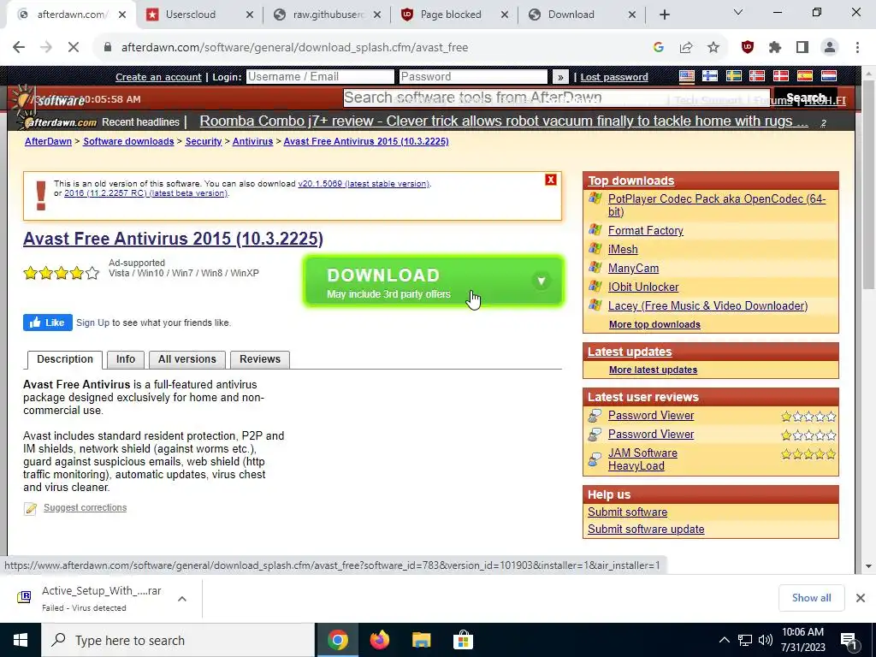This screenshot has width=876, height=657.
Task: Click the Facebook Like button
Action: point(48,323)
